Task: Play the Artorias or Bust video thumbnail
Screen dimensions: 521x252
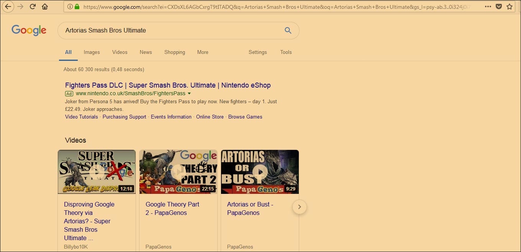Action: 260,172
